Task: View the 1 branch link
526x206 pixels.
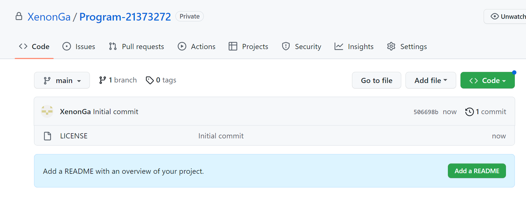Action: coord(118,80)
